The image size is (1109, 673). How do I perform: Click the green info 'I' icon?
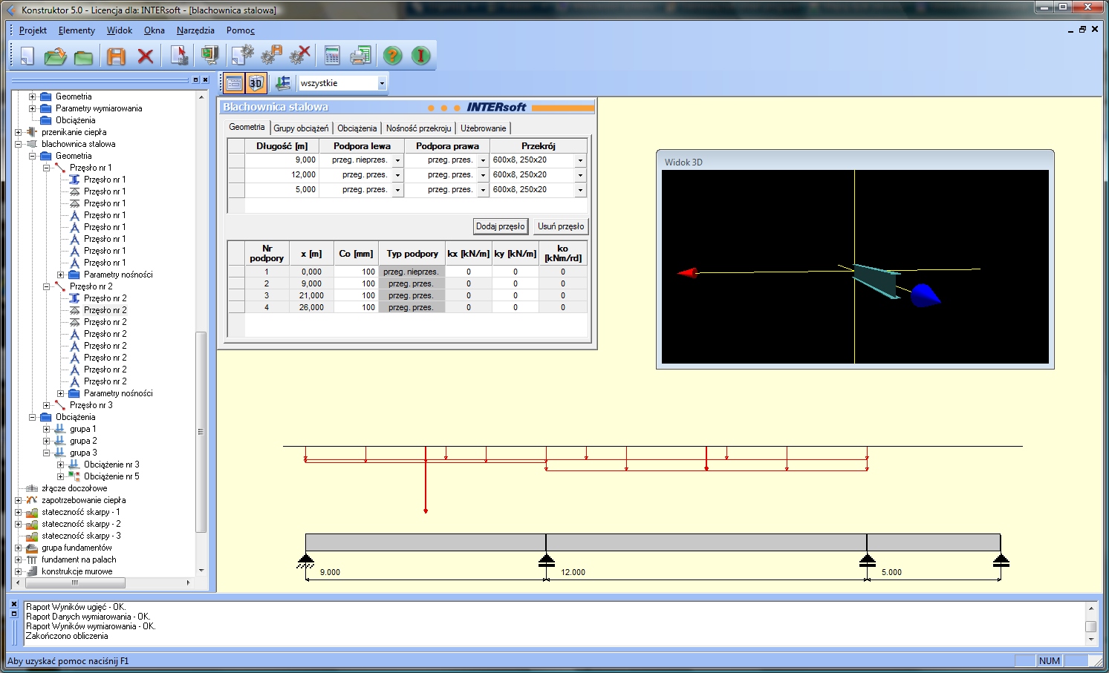420,56
